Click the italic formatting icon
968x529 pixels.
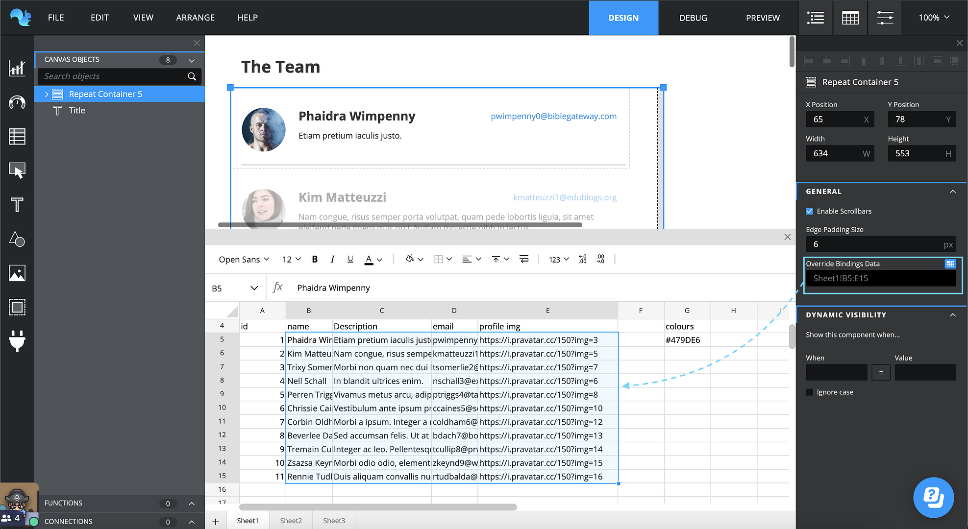point(332,259)
